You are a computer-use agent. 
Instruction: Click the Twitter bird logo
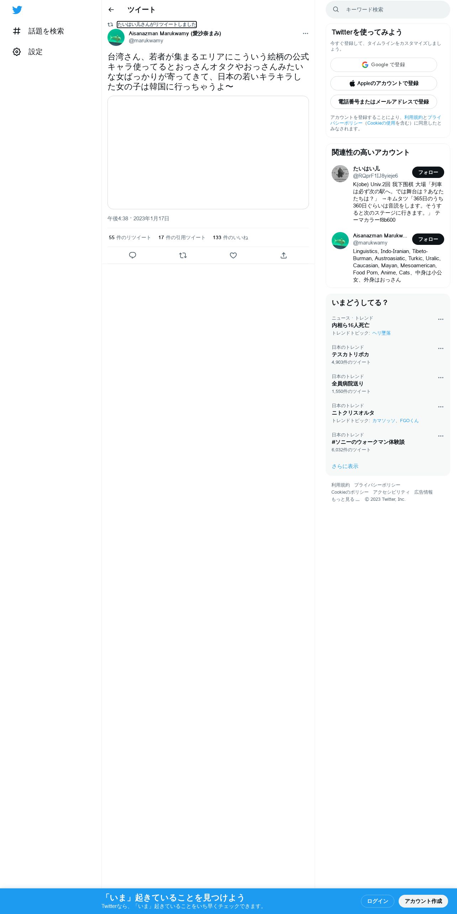click(17, 10)
